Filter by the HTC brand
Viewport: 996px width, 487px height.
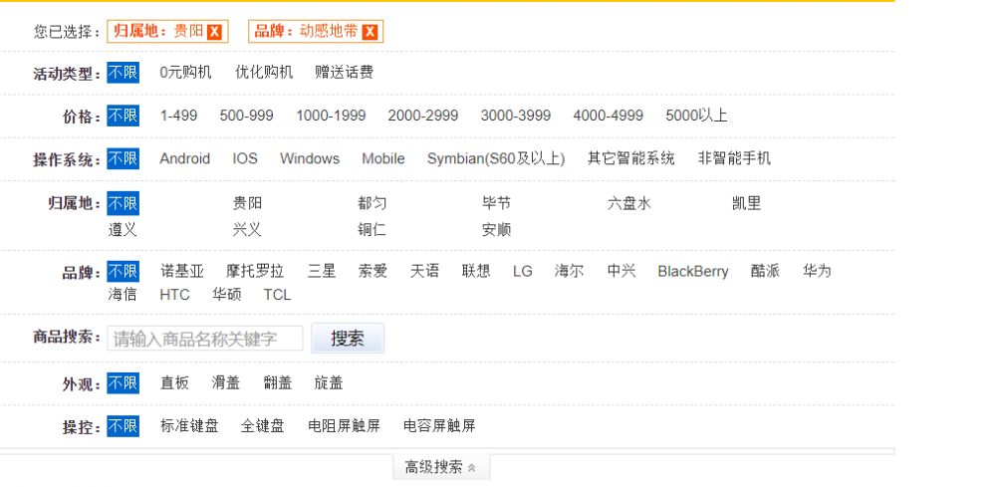click(174, 295)
